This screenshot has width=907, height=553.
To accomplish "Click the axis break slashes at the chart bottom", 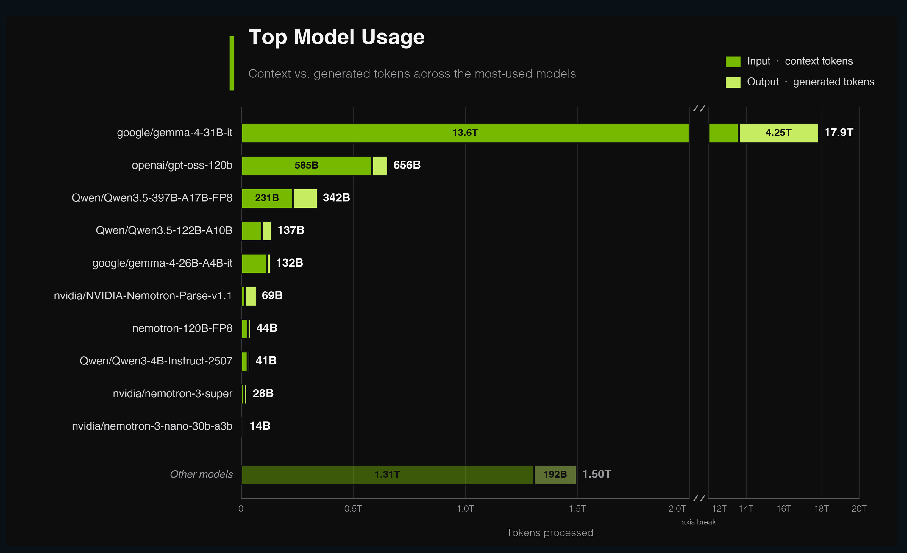I will 699,499.
